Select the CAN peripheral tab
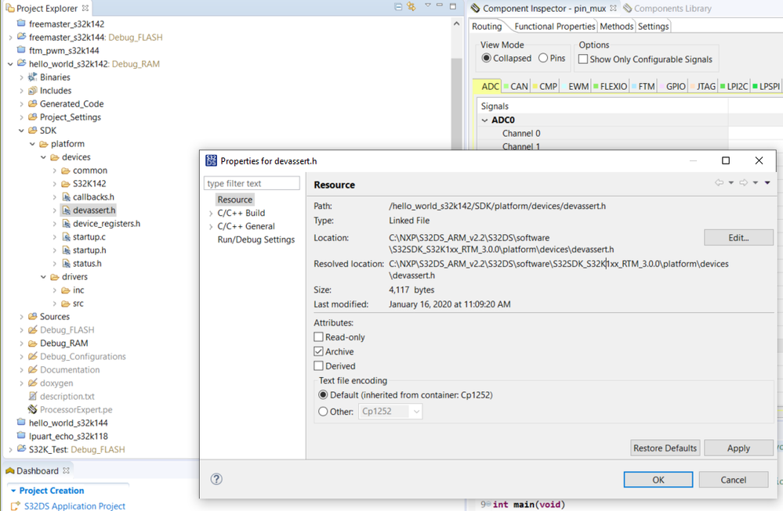 (516, 86)
